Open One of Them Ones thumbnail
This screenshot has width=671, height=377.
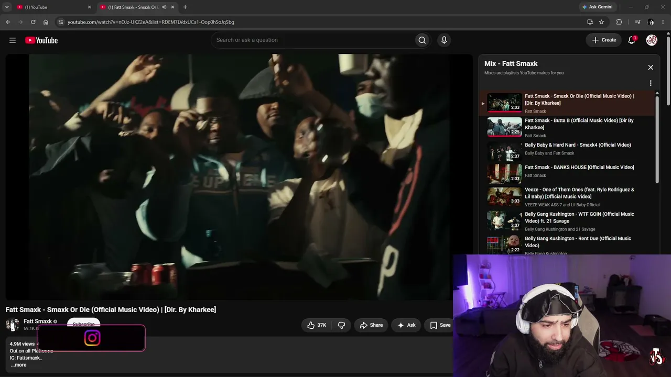504,196
